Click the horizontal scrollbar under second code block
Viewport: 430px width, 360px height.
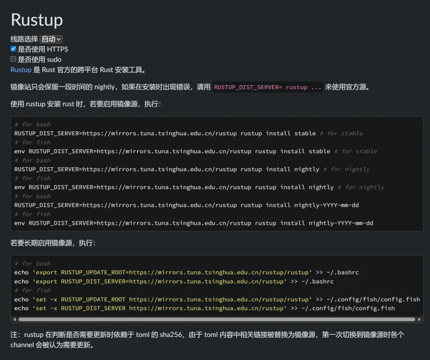217,319
